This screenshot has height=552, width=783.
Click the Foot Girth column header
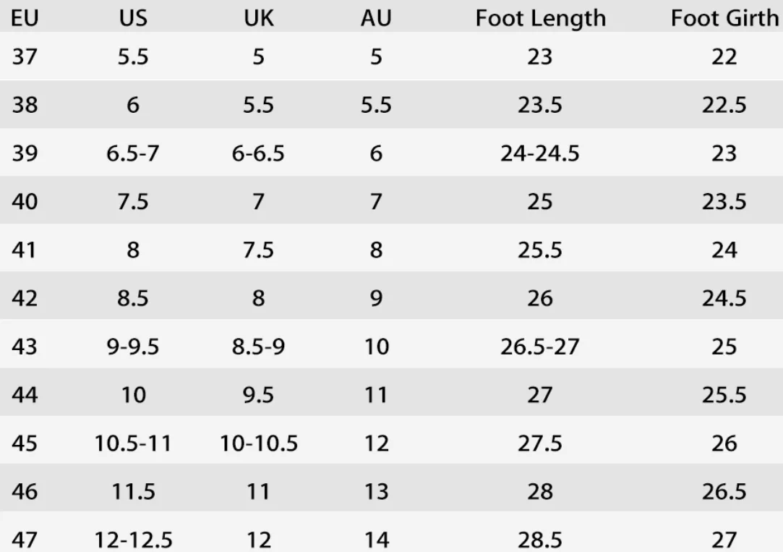tap(724, 19)
